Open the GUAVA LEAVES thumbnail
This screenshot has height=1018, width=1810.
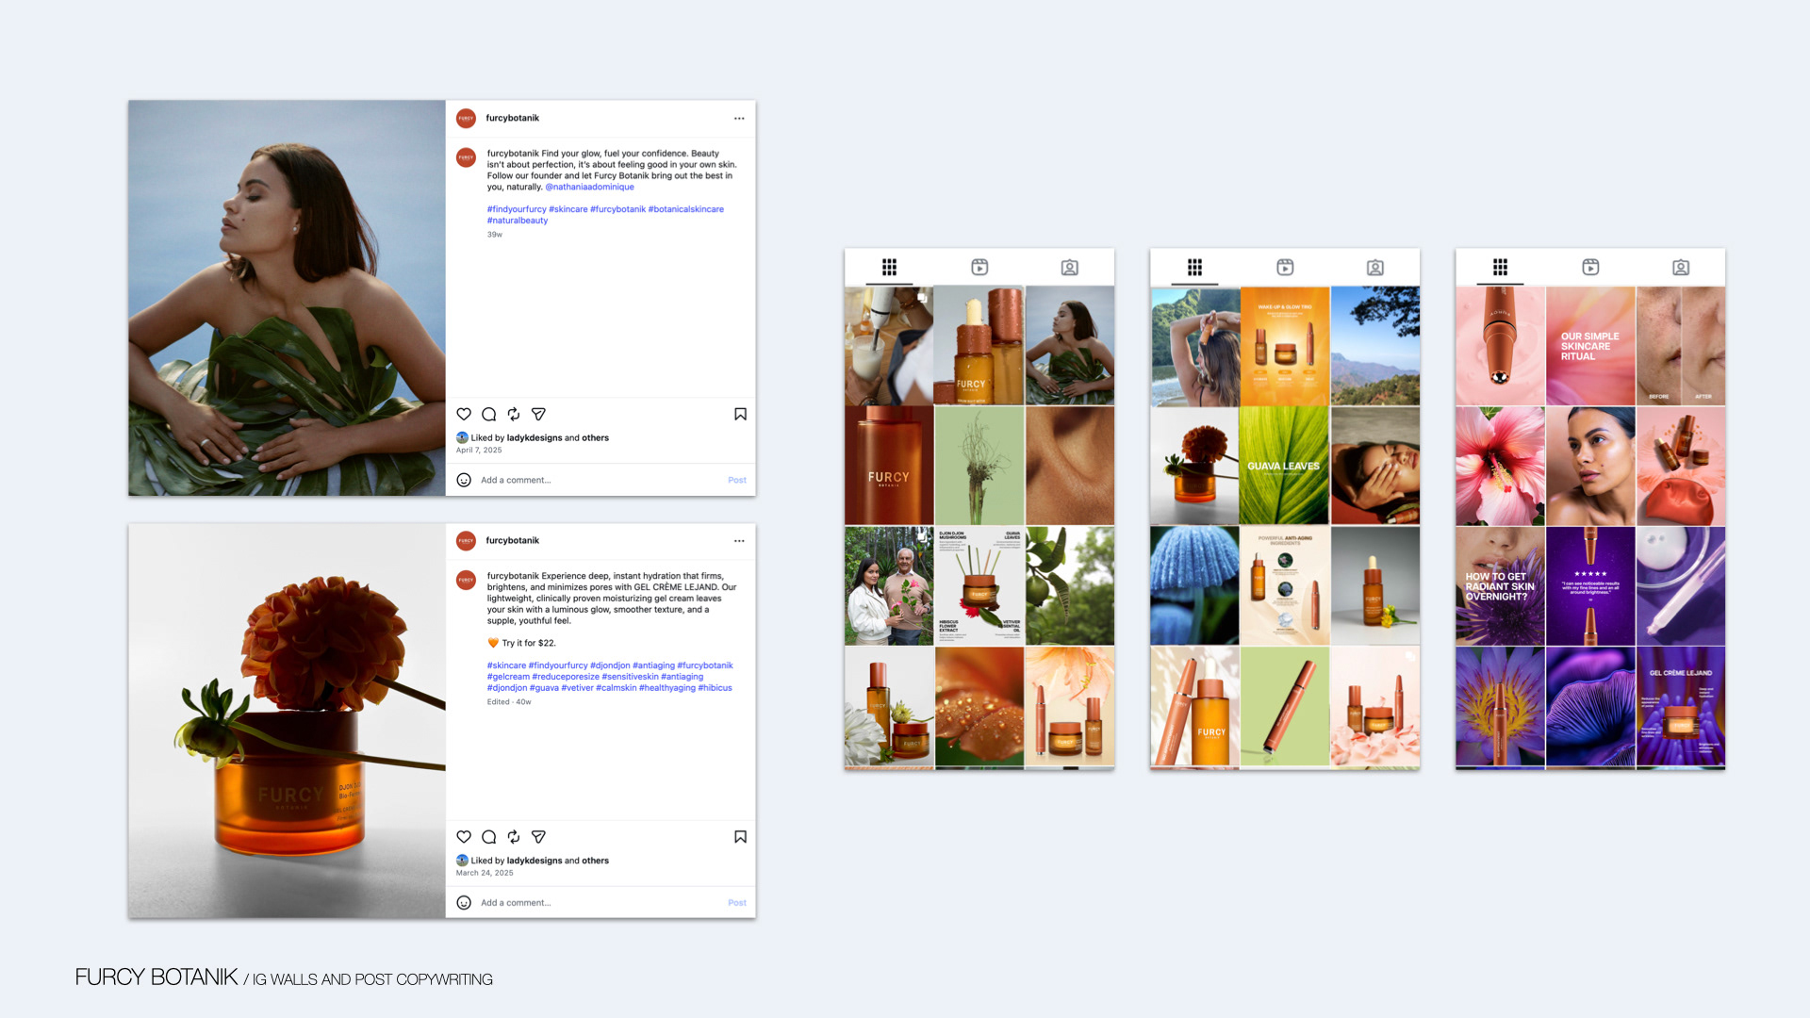coord(1284,466)
